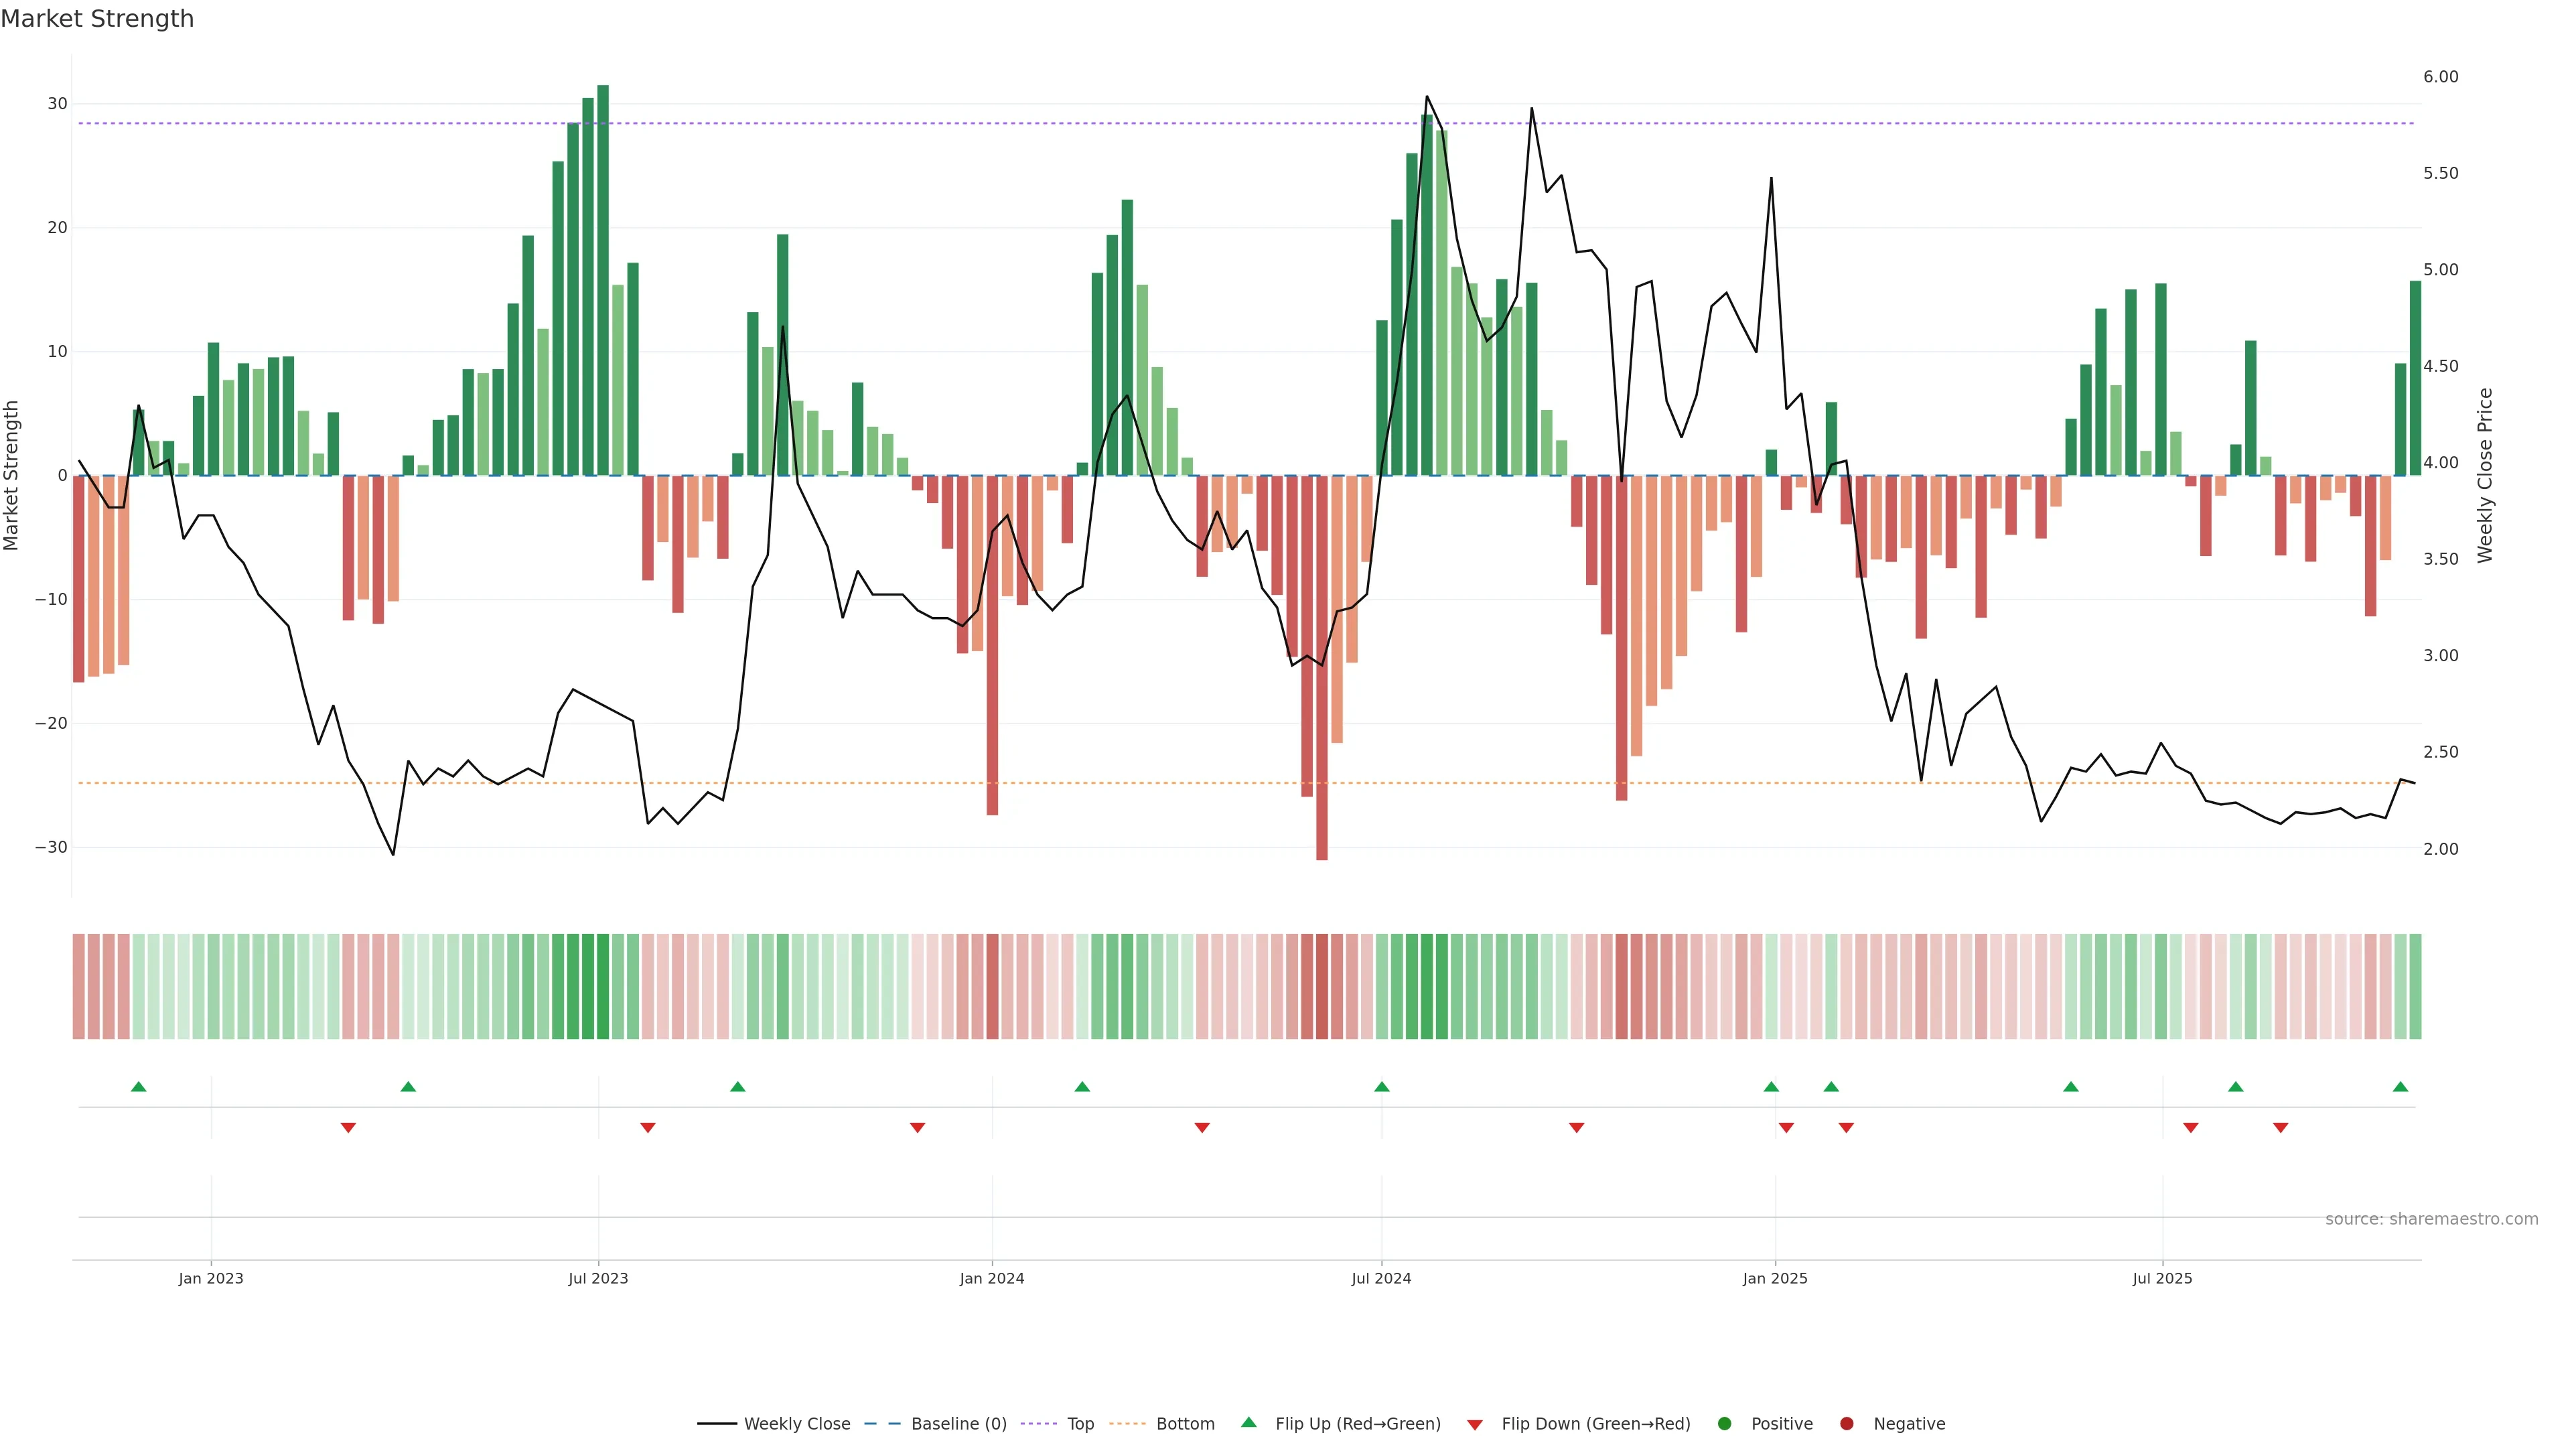Image resolution: width=2572 pixels, height=1447 pixels.
Task: Click the rightmost green flip-up triangle marker
Action: point(2401,1087)
